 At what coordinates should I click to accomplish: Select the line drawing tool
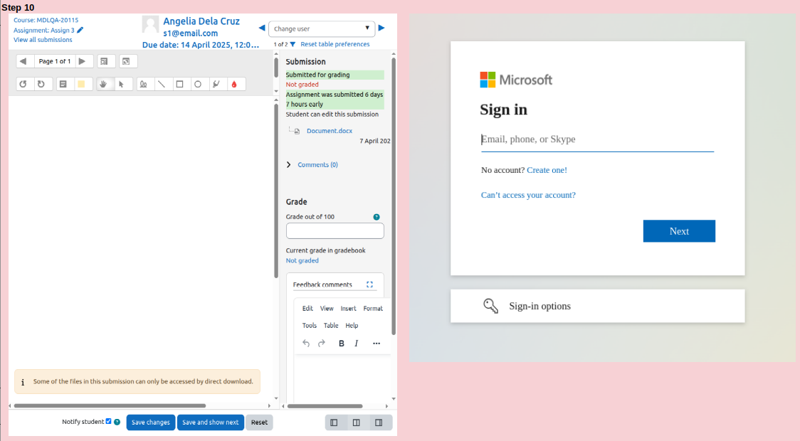click(x=162, y=84)
